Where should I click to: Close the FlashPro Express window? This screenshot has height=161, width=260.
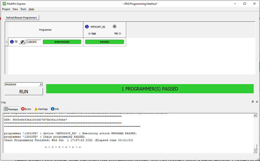click(x=254, y=4)
